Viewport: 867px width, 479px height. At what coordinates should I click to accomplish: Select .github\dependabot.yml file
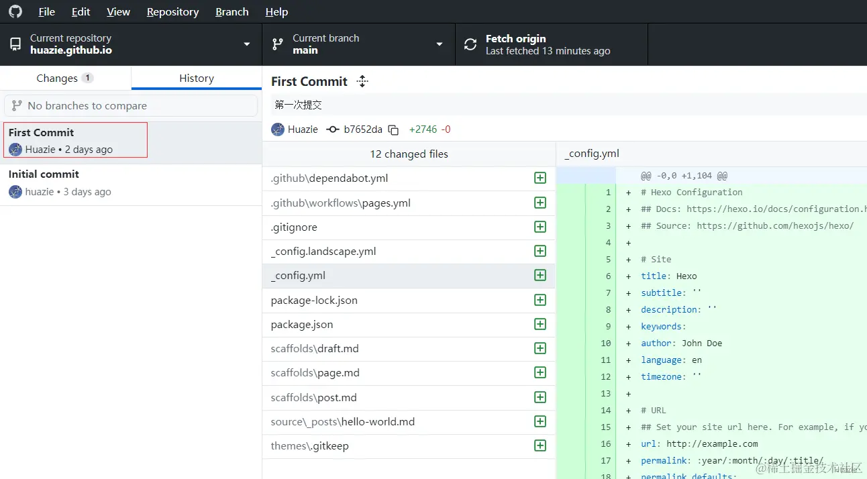pyautogui.click(x=409, y=178)
